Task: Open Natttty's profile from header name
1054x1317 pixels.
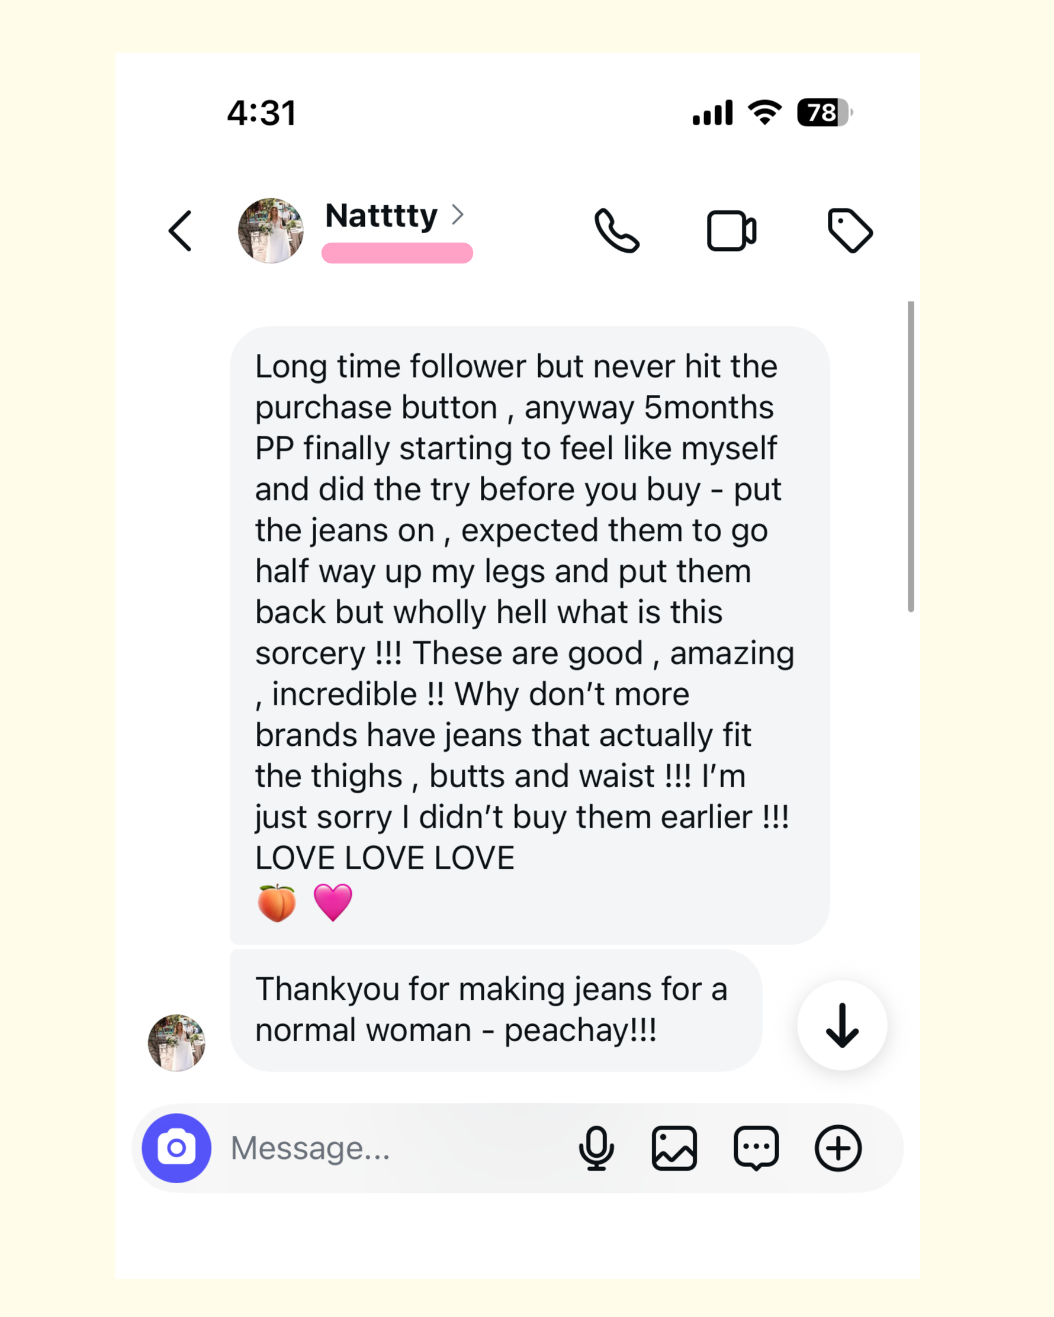Action: (381, 215)
